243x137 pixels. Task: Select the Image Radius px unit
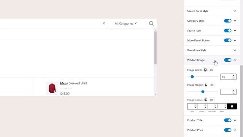click(x=212, y=100)
